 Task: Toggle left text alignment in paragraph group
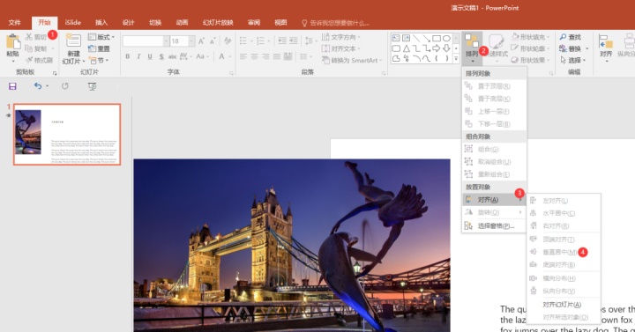(243, 56)
